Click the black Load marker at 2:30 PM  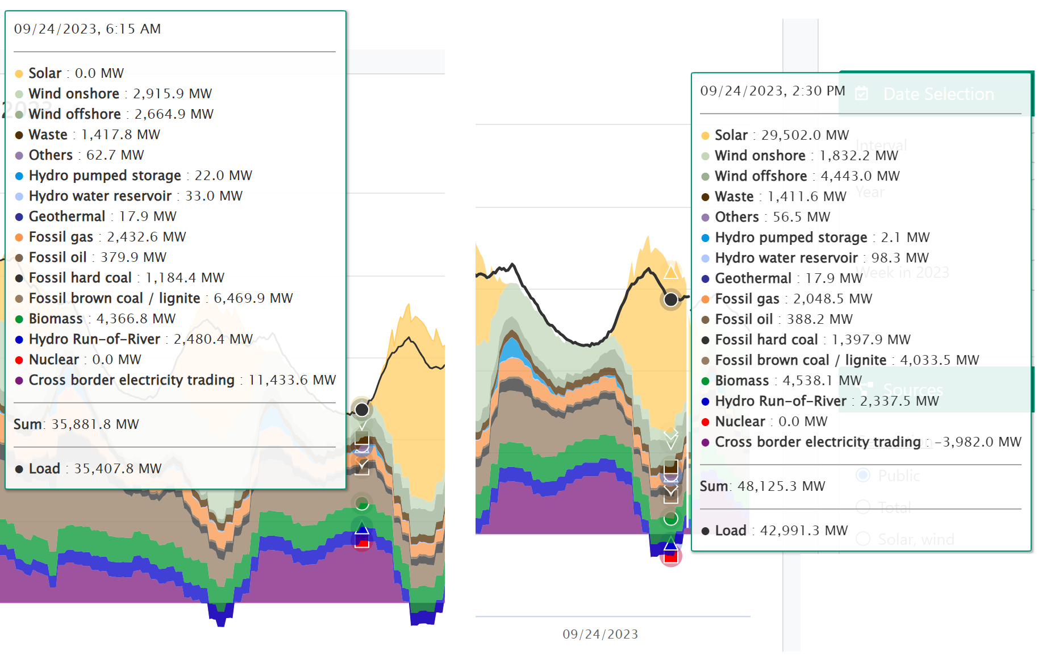(671, 299)
